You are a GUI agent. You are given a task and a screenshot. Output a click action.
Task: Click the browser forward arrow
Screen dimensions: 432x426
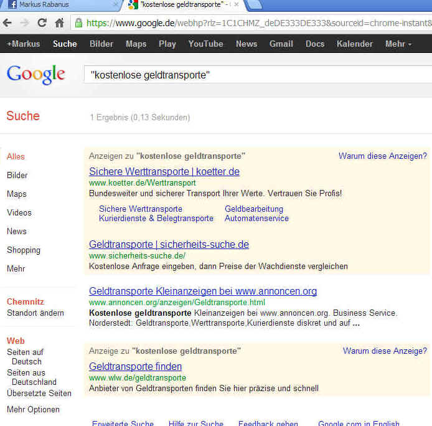click(x=24, y=23)
